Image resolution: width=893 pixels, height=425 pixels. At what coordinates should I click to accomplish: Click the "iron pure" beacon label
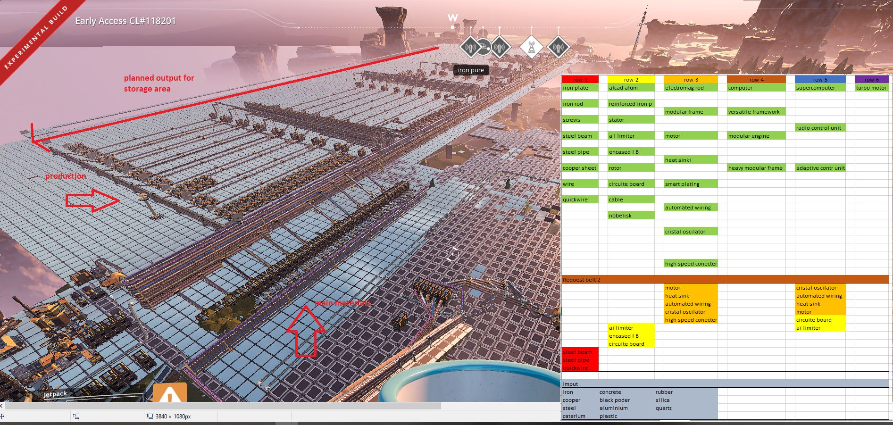coord(471,70)
